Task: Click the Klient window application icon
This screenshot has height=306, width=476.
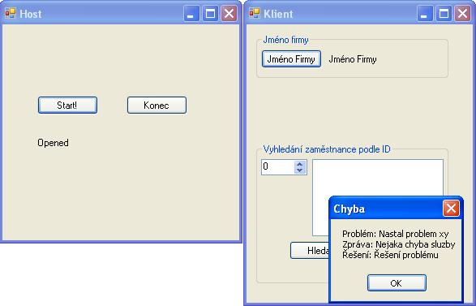Action: point(255,13)
